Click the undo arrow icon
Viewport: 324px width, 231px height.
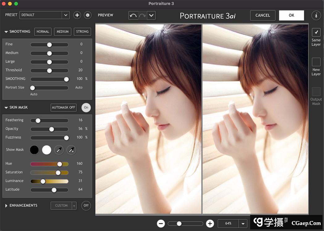(133, 15)
